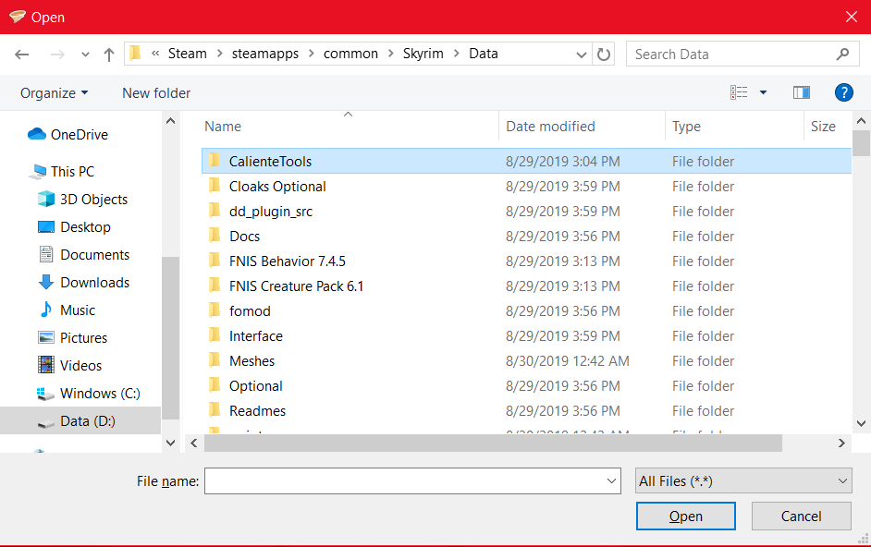Select the FNIS Behavior 7.4.5 folder icon
This screenshot has width=871, height=547.
[215, 261]
